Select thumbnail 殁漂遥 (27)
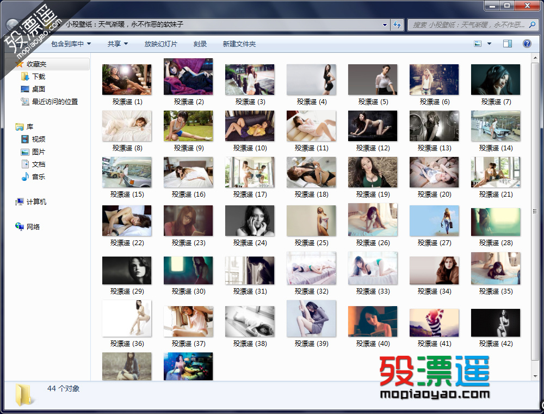Image resolution: width=544 pixels, height=414 pixels. [434, 221]
